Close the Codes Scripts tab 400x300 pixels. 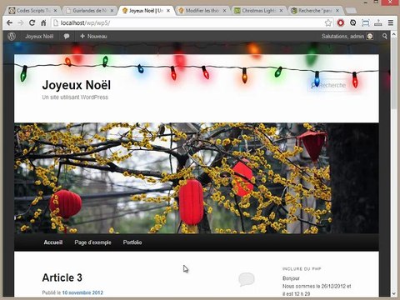pos(55,11)
